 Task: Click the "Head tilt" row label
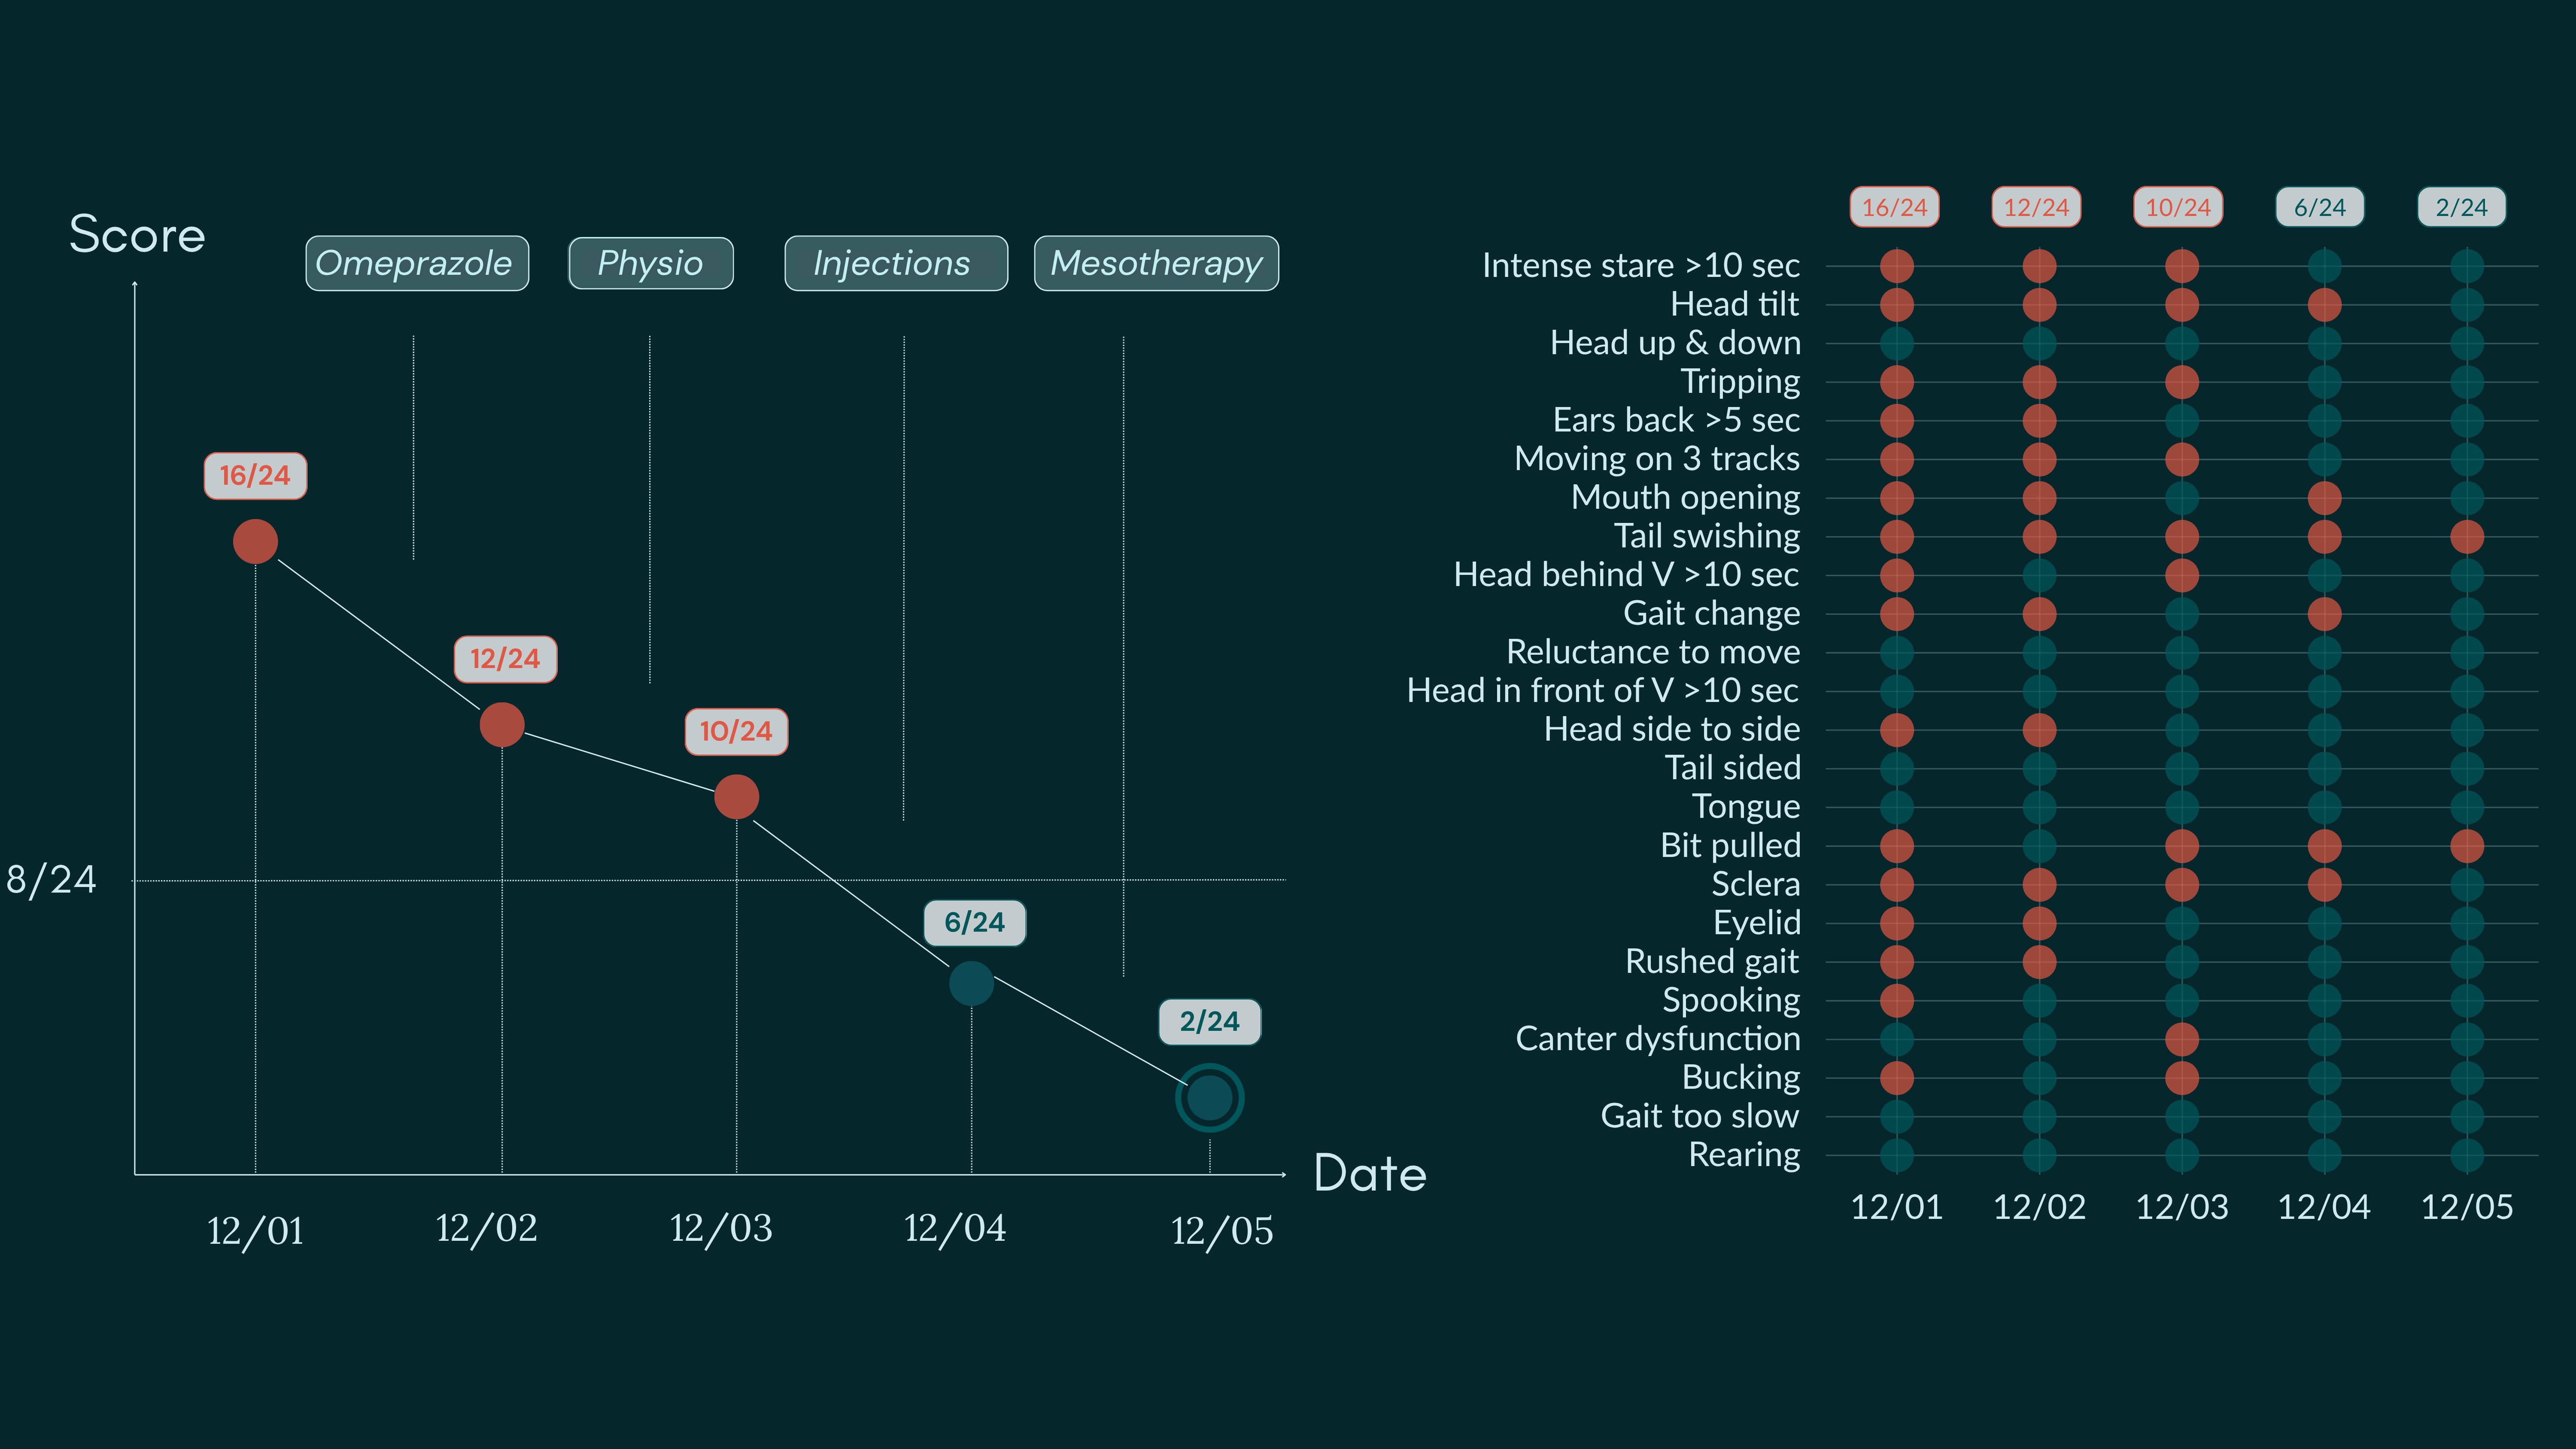pos(1735,304)
